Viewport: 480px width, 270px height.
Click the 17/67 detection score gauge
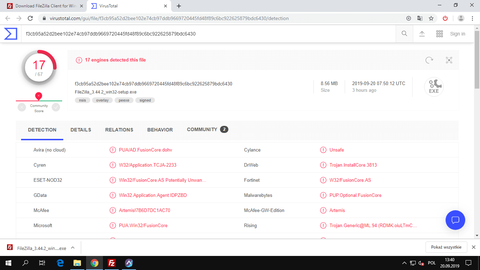click(39, 68)
